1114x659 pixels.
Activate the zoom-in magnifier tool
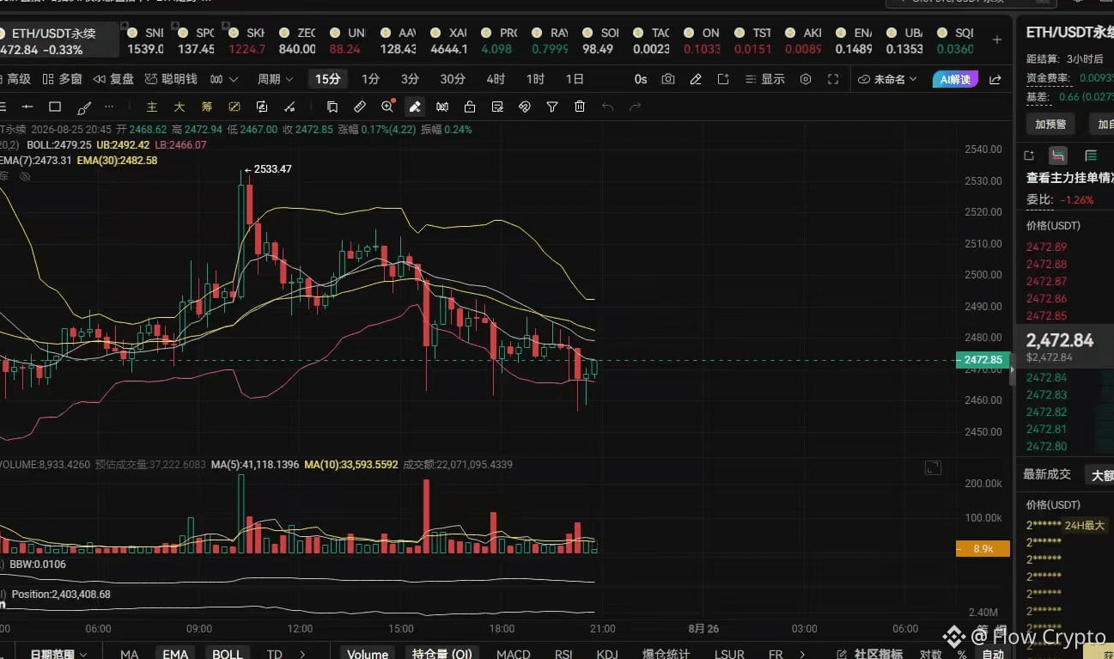point(387,107)
